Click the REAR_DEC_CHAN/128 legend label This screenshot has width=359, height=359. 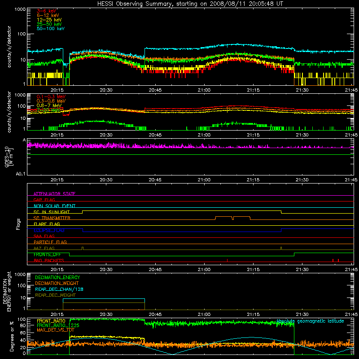(x=59, y=289)
